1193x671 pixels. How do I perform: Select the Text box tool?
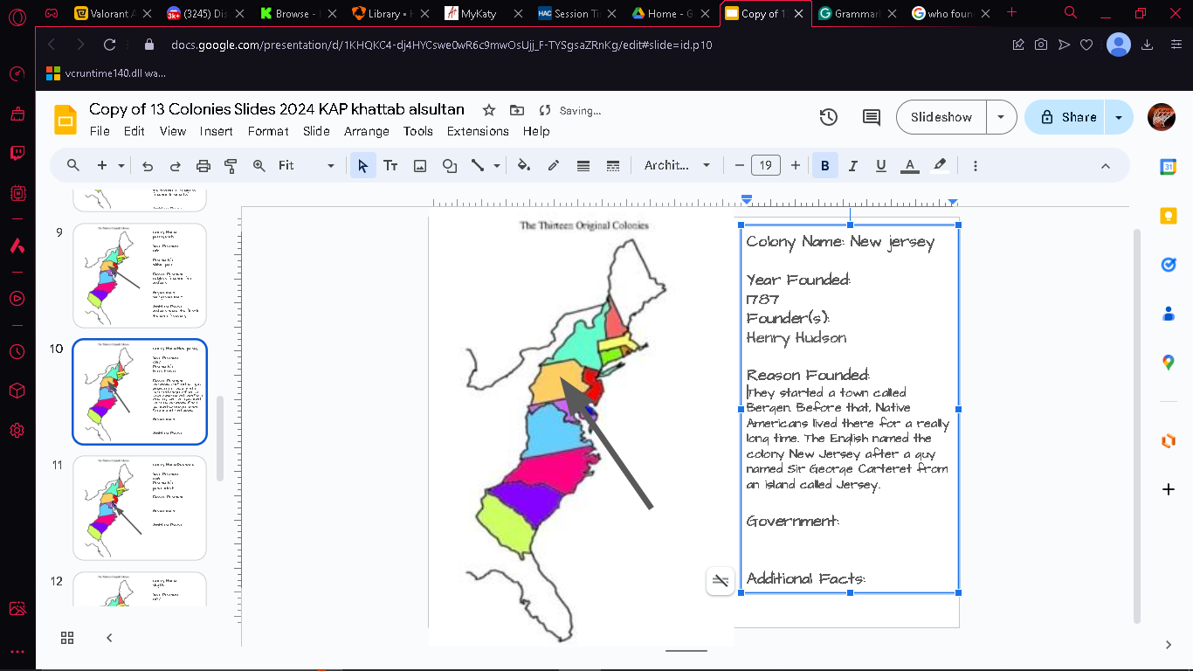[390, 165]
